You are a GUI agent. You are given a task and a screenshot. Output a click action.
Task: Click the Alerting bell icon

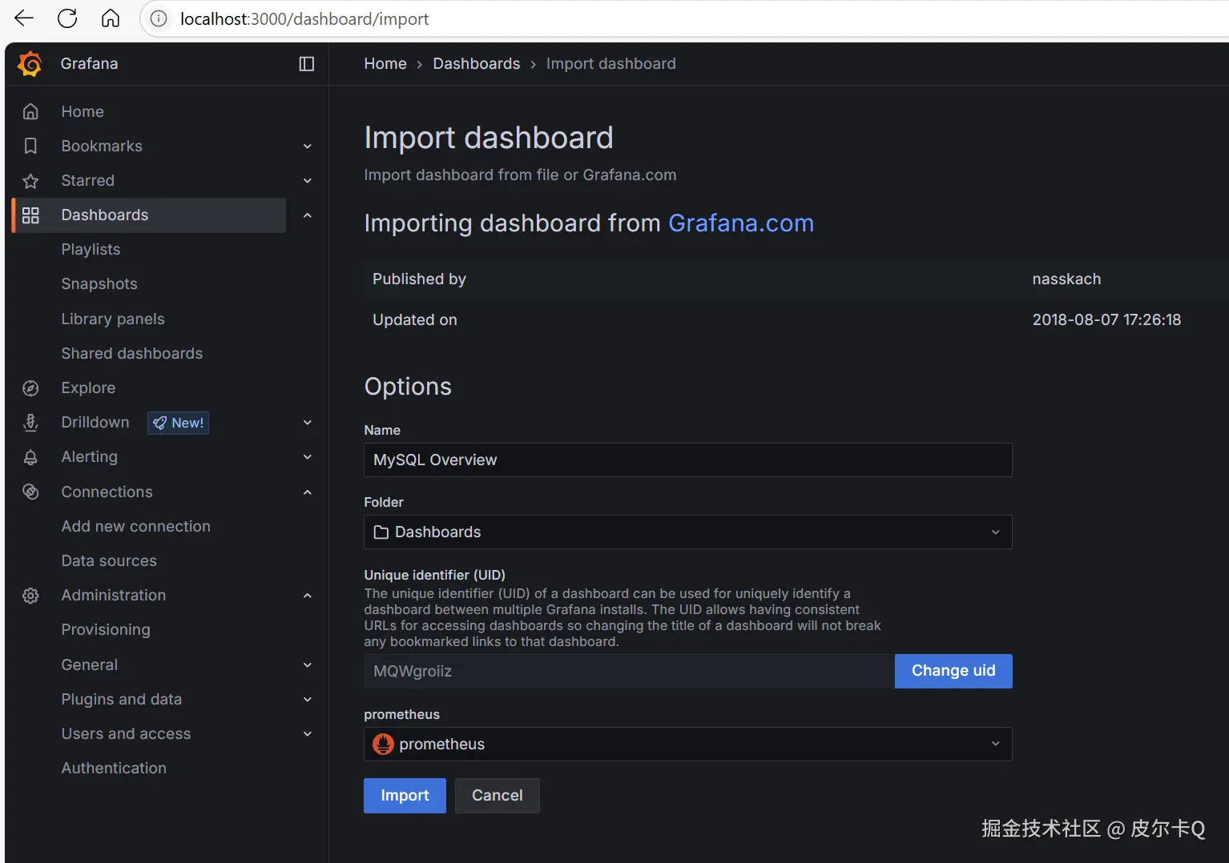30,457
